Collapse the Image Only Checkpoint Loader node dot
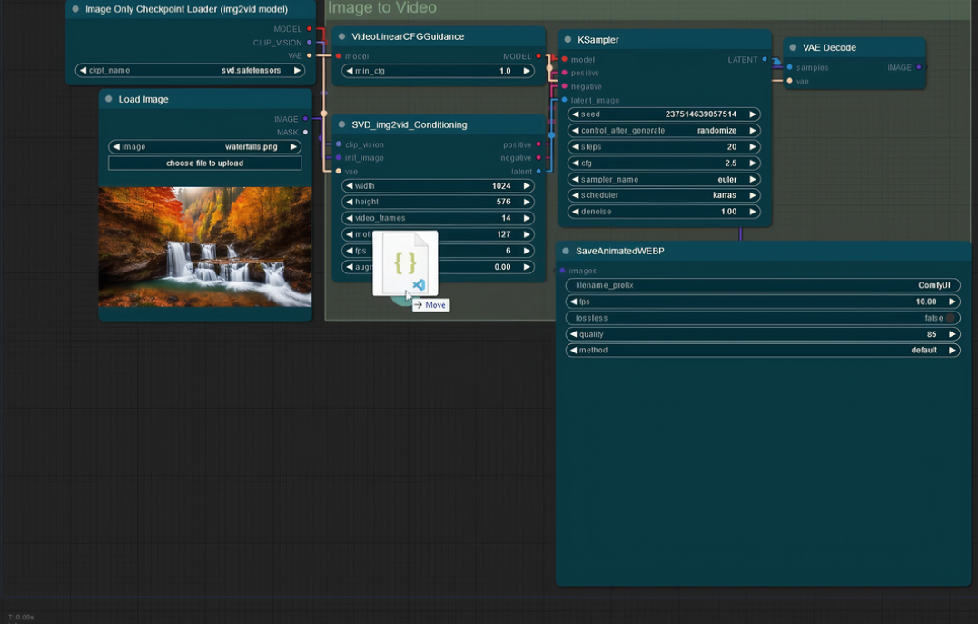Screen dimensions: 978x624 75,9
